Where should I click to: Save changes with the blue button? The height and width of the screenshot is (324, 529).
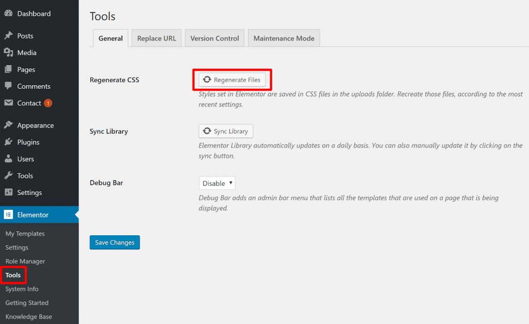115,242
